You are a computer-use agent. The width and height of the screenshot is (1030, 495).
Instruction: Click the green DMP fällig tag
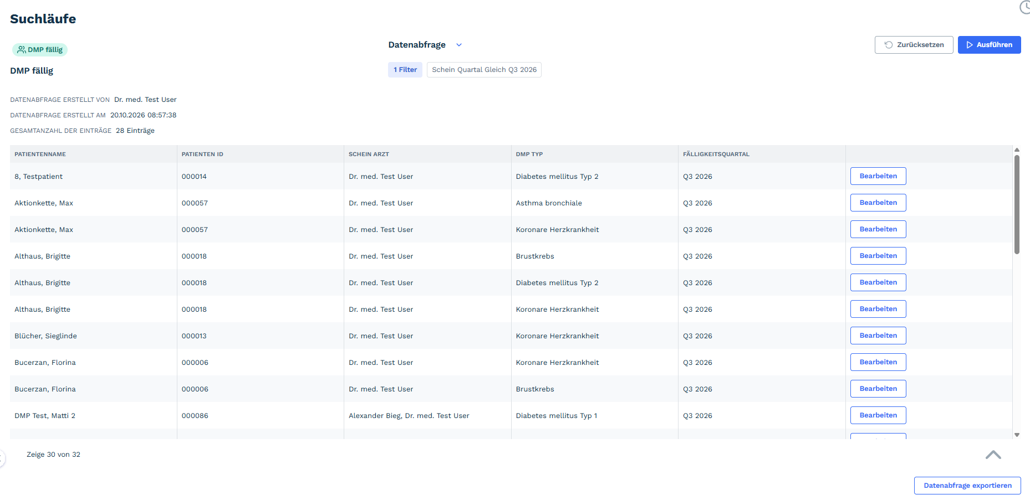click(x=40, y=50)
